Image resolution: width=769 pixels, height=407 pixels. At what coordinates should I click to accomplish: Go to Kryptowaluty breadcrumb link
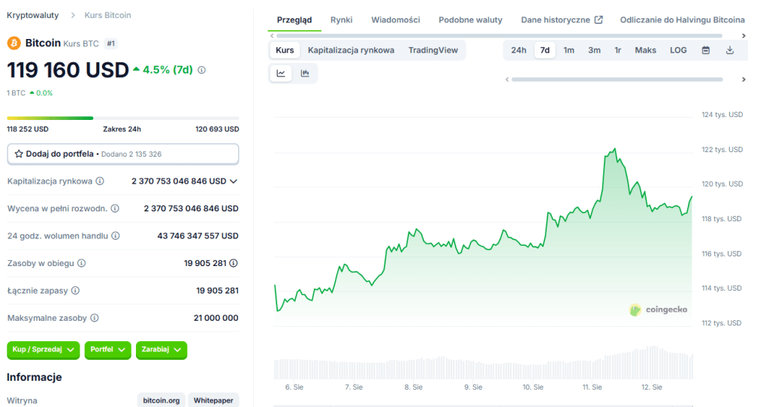click(32, 15)
